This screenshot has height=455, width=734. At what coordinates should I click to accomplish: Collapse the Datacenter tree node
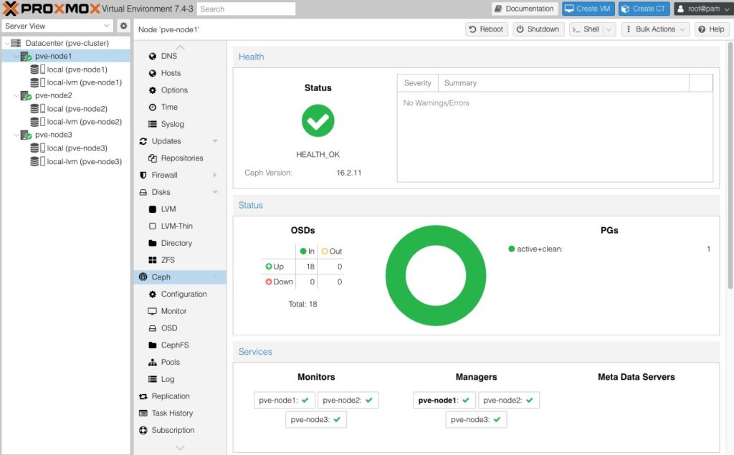[x=6, y=43]
